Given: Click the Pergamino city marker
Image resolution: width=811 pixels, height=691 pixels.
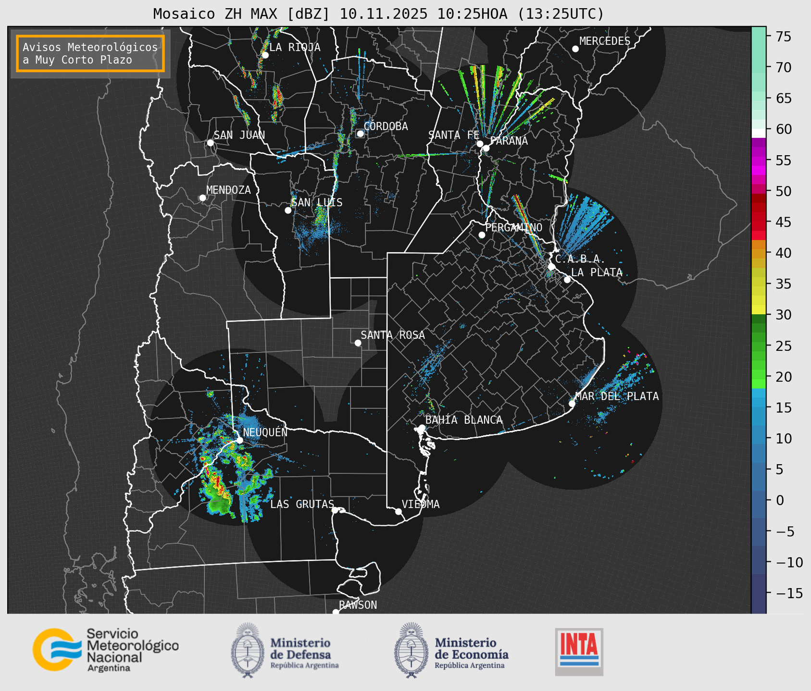Looking at the screenshot, I should point(482,235).
